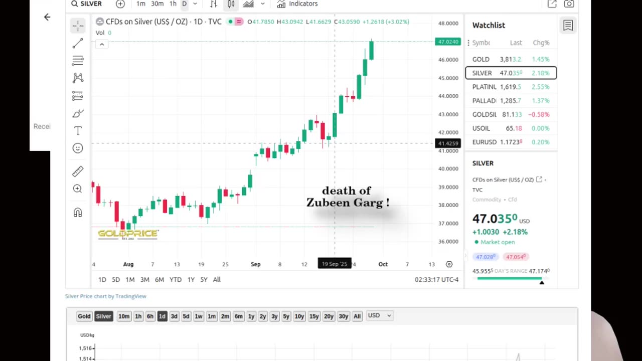Click the candlestick chart style icon
Screen dimensions: 642x361
(x=231, y=4)
